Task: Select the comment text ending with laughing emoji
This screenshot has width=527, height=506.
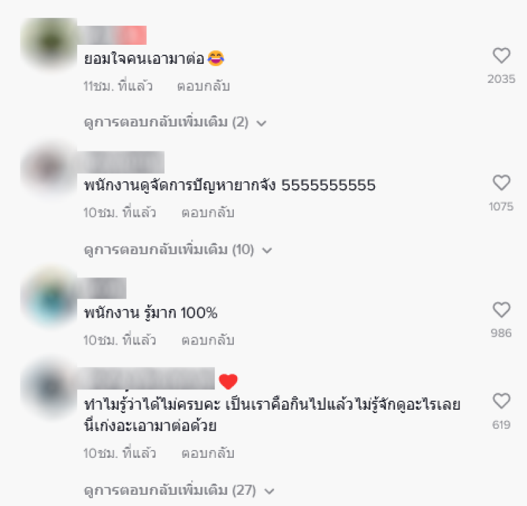Action: [154, 59]
